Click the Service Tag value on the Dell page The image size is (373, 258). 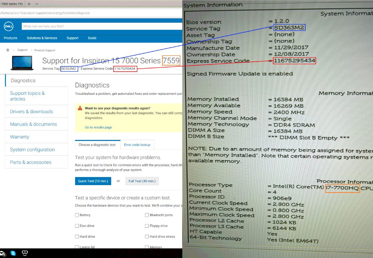coord(69,69)
